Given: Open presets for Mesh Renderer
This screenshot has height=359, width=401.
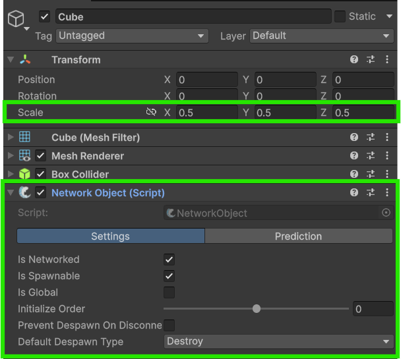Looking at the screenshot, I should pos(371,155).
